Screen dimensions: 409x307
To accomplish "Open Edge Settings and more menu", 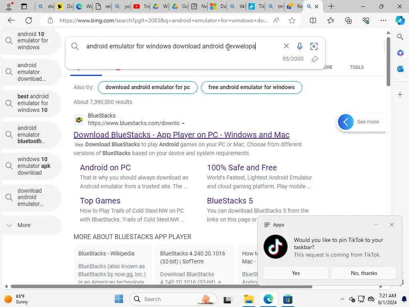I will tap(383, 20).
